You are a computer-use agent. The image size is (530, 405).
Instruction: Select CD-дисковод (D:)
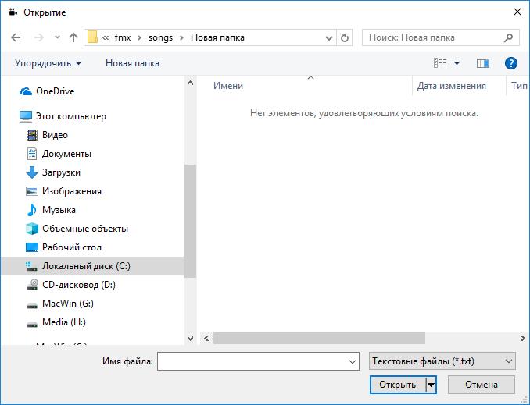click(79, 285)
